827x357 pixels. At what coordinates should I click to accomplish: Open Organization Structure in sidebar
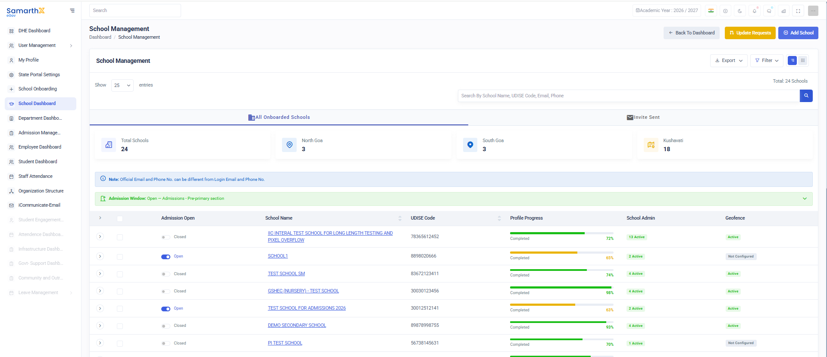pos(41,191)
